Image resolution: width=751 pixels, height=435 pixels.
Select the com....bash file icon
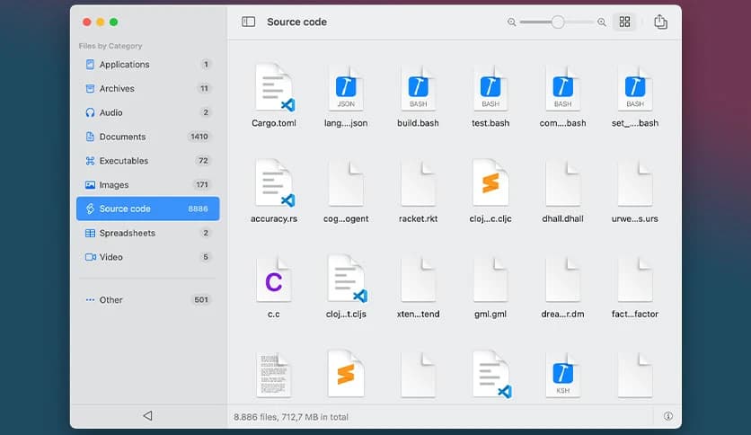pyautogui.click(x=562, y=88)
